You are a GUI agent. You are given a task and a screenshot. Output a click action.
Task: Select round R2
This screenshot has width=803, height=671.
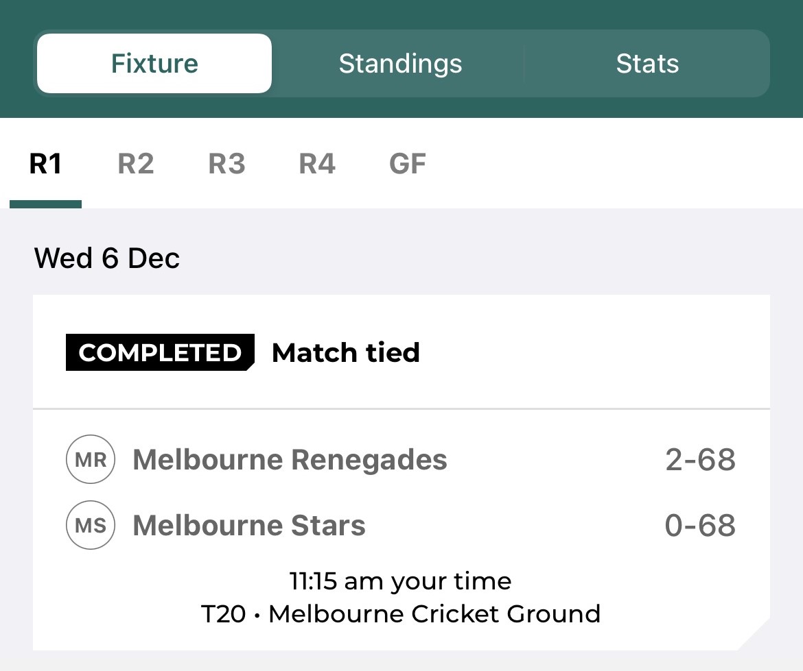[x=135, y=163]
